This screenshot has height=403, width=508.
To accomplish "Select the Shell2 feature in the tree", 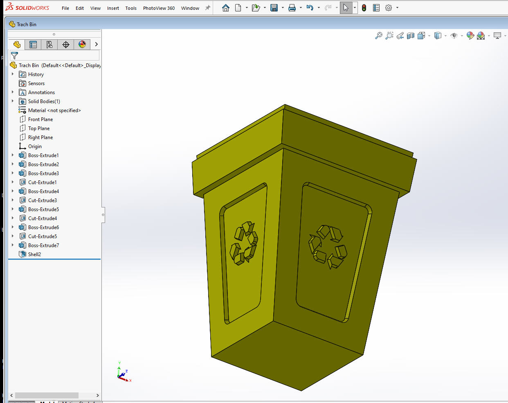I will (34, 254).
